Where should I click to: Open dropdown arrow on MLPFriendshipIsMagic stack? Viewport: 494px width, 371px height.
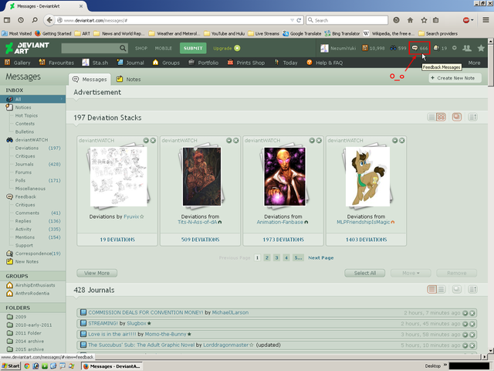[394, 141]
